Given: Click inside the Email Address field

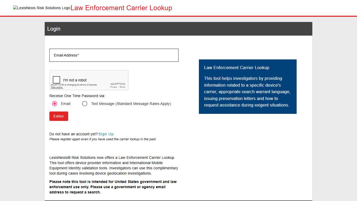Looking at the screenshot, I should click(x=114, y=55).
